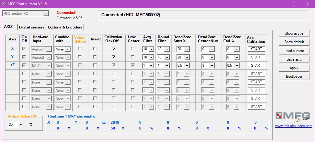Open Round Filter dropdown for X axis
The width and height of the screenshot is (315, 142).
click(x=163, y=49)
